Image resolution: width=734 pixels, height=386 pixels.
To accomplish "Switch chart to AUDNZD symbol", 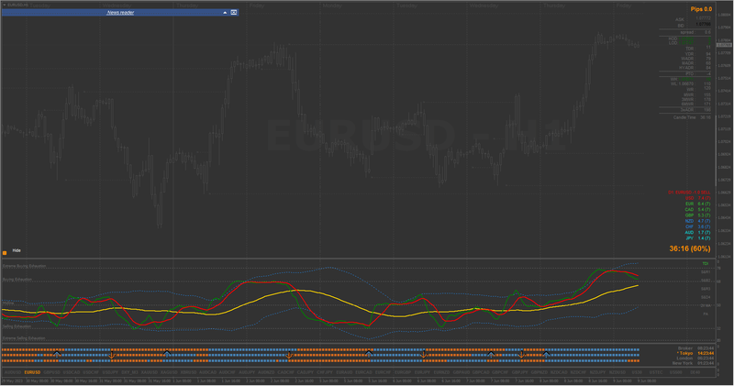I will point(266,372).
